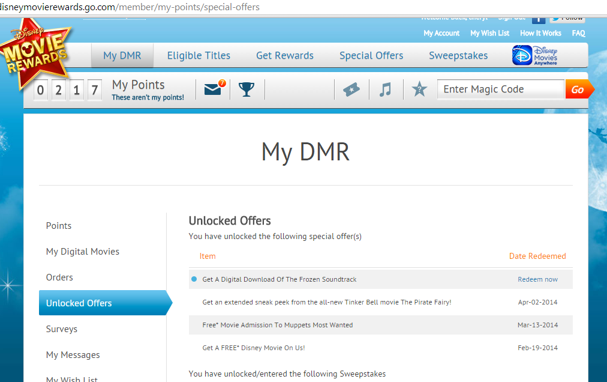This screenshot has height=382, width=607.
Task: Open the messages envelope icon
Action: coord(213,89)
